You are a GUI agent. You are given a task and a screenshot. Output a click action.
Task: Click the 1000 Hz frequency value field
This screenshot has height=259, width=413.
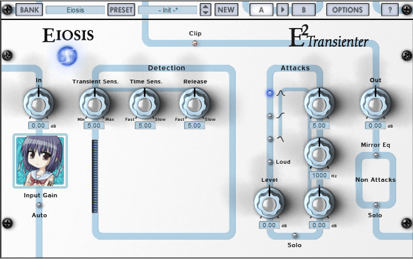coord(319,176)
